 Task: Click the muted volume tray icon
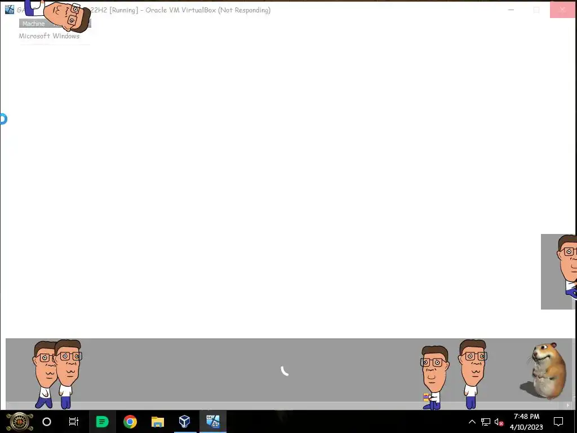coord(499,422)
